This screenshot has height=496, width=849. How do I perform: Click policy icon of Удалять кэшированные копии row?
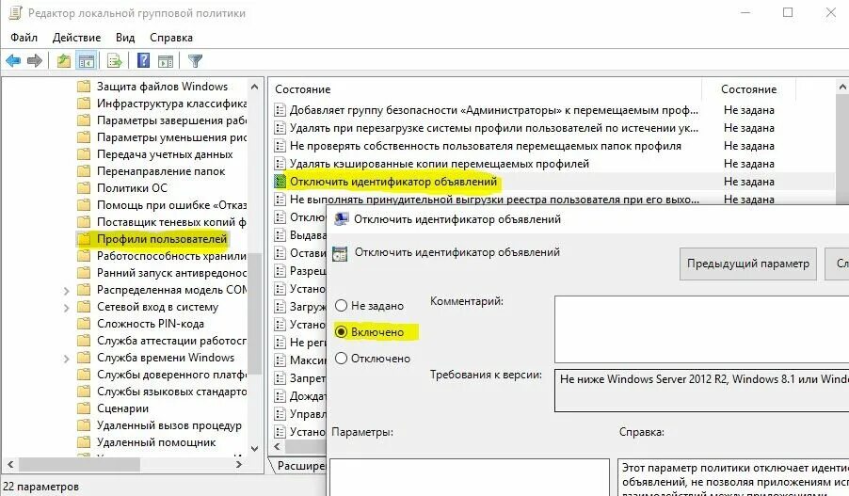tap(280, 164)
